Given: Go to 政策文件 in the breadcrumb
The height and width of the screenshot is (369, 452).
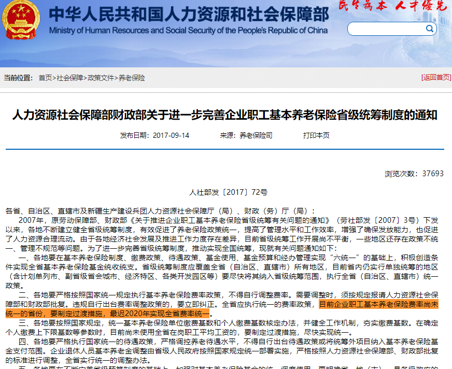Looking at the screenshot, I should coord(101,78).
